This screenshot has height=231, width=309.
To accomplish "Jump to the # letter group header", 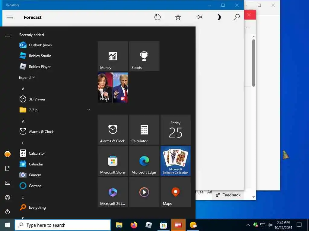I will click(x=23, y=89).
